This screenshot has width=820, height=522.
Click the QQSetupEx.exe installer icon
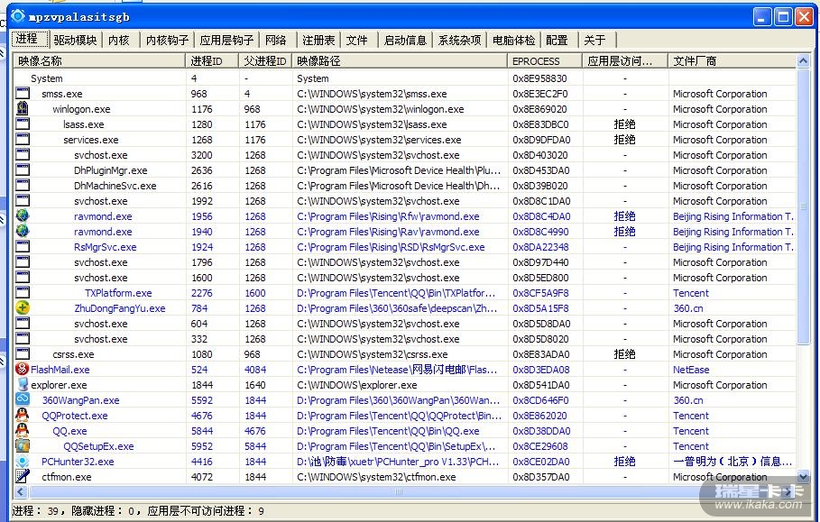coord(23,445)
